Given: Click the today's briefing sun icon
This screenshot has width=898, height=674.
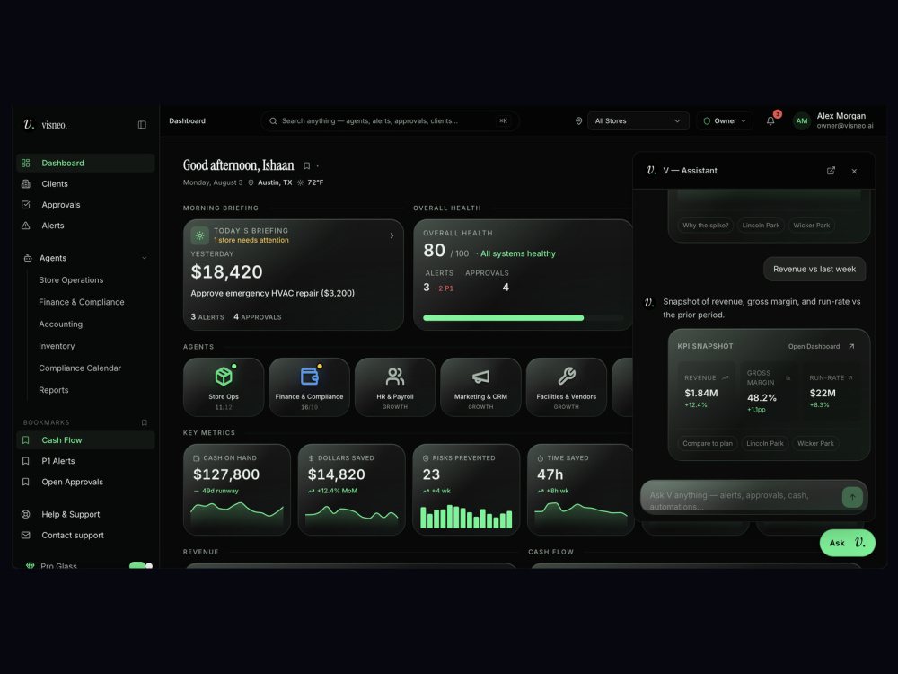Looking at the screenshot, I should pos(200,235).
